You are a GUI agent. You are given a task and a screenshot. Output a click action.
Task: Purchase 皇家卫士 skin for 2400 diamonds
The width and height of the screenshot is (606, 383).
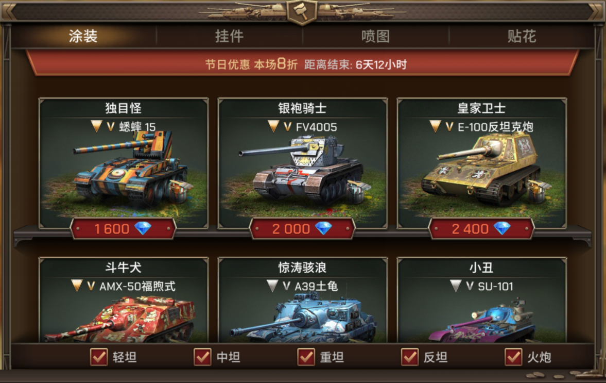point(481,229)
